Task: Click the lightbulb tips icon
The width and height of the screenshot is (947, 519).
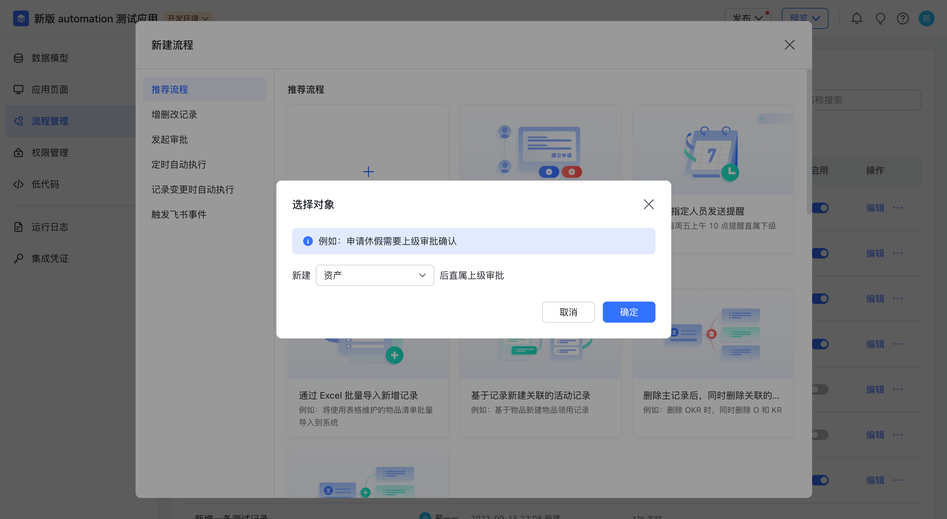Action: tap(880, 18)
